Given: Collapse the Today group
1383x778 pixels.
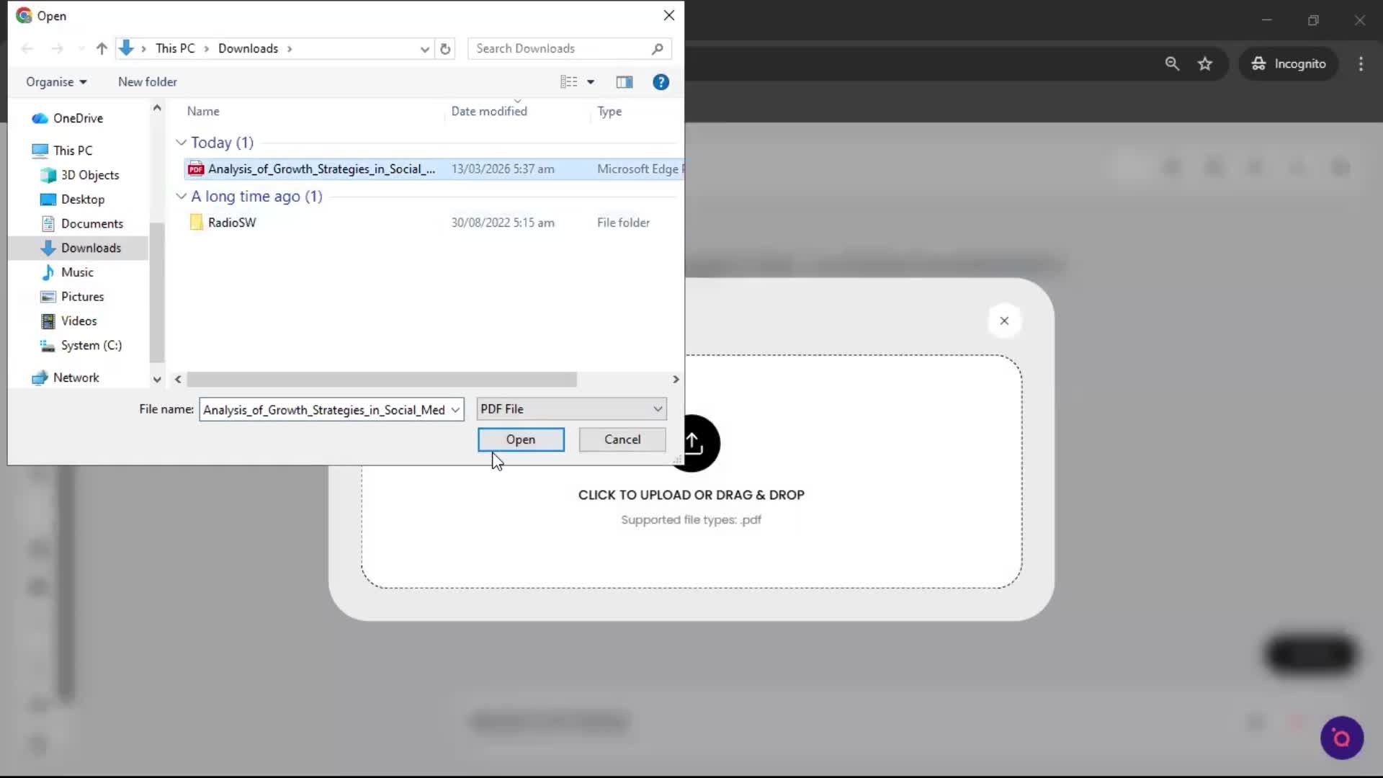Looking at the screenshot, I should pyautogui.click(x=180, y=142).
